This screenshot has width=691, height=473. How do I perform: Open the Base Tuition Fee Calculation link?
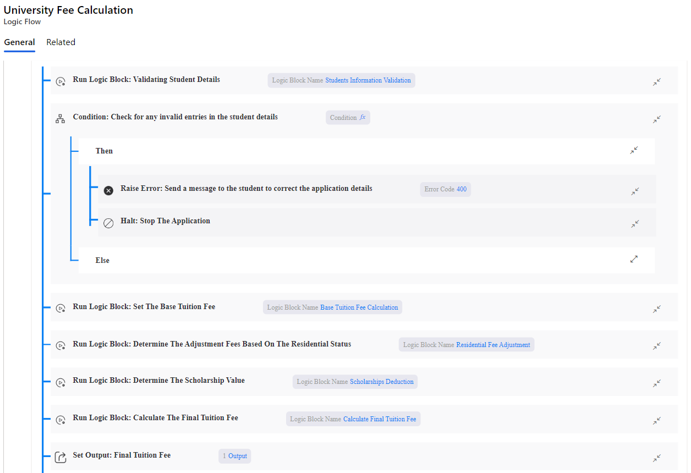[x=359, y=307]
